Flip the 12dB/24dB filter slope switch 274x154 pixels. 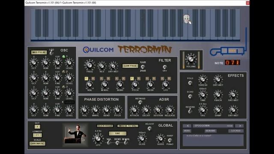pos(143,67)
